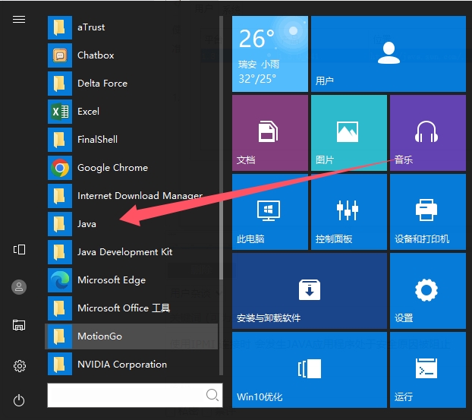
Task: Select aTrust label text
Action: tap(91, 27)
